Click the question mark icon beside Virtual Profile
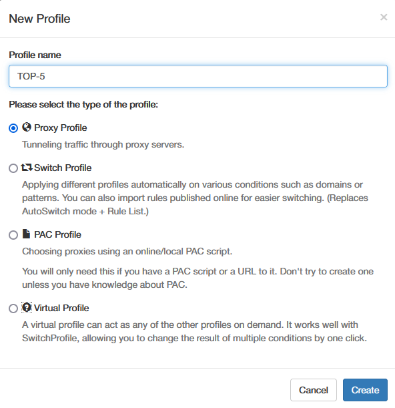The width and height of the screenshot is (395, 408). 27,307
